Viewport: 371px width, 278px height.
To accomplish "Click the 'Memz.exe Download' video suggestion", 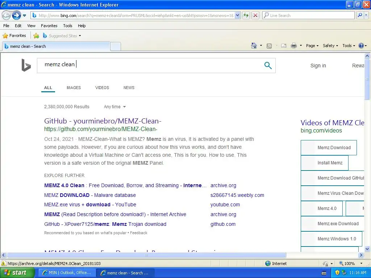I will coord(333,224).
